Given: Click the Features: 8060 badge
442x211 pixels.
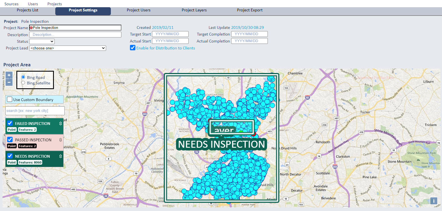Looking at the screenshot, I should coord(30,162).
